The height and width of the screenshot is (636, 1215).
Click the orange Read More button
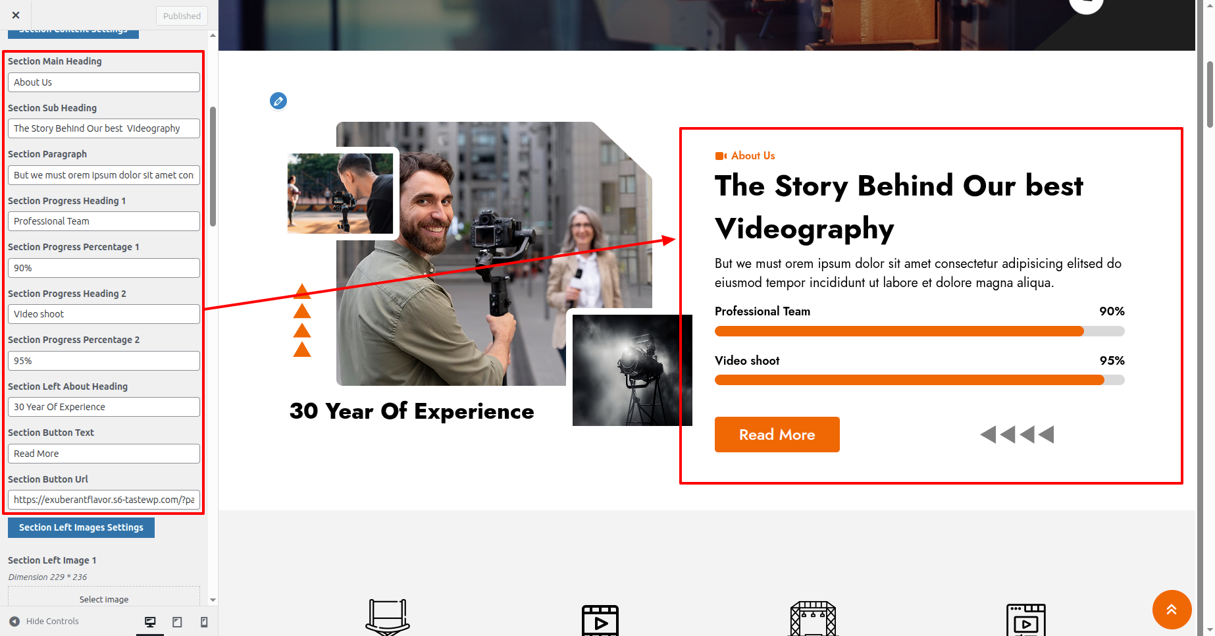tap(777, 435)
